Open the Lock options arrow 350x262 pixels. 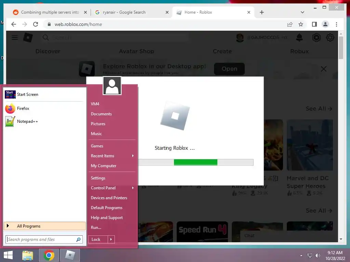pos(111,239)
